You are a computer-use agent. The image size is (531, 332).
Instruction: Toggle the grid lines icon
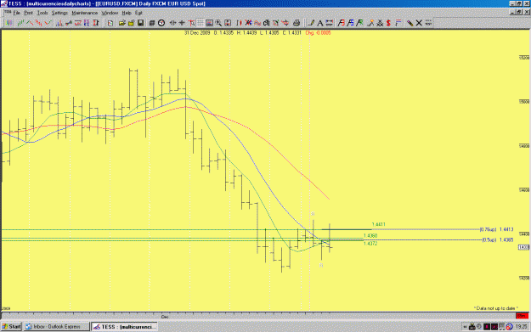coord(201,23)
